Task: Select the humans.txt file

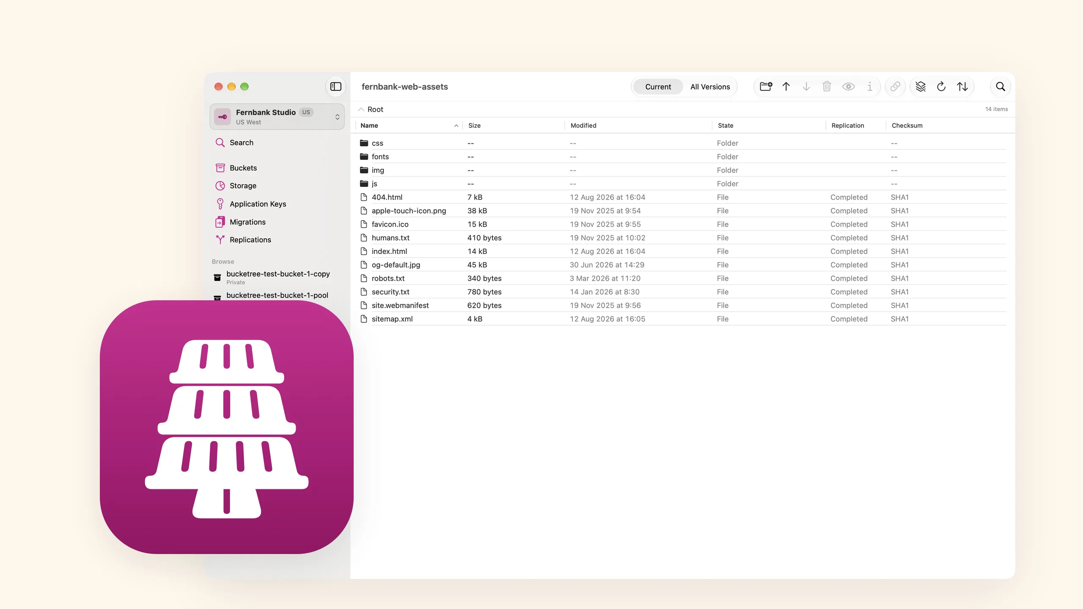Action: [682, 238]
